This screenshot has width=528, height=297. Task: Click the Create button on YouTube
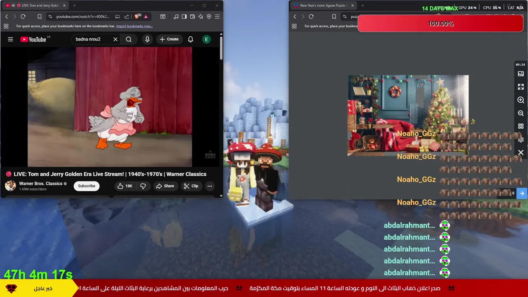pos(169,39)
